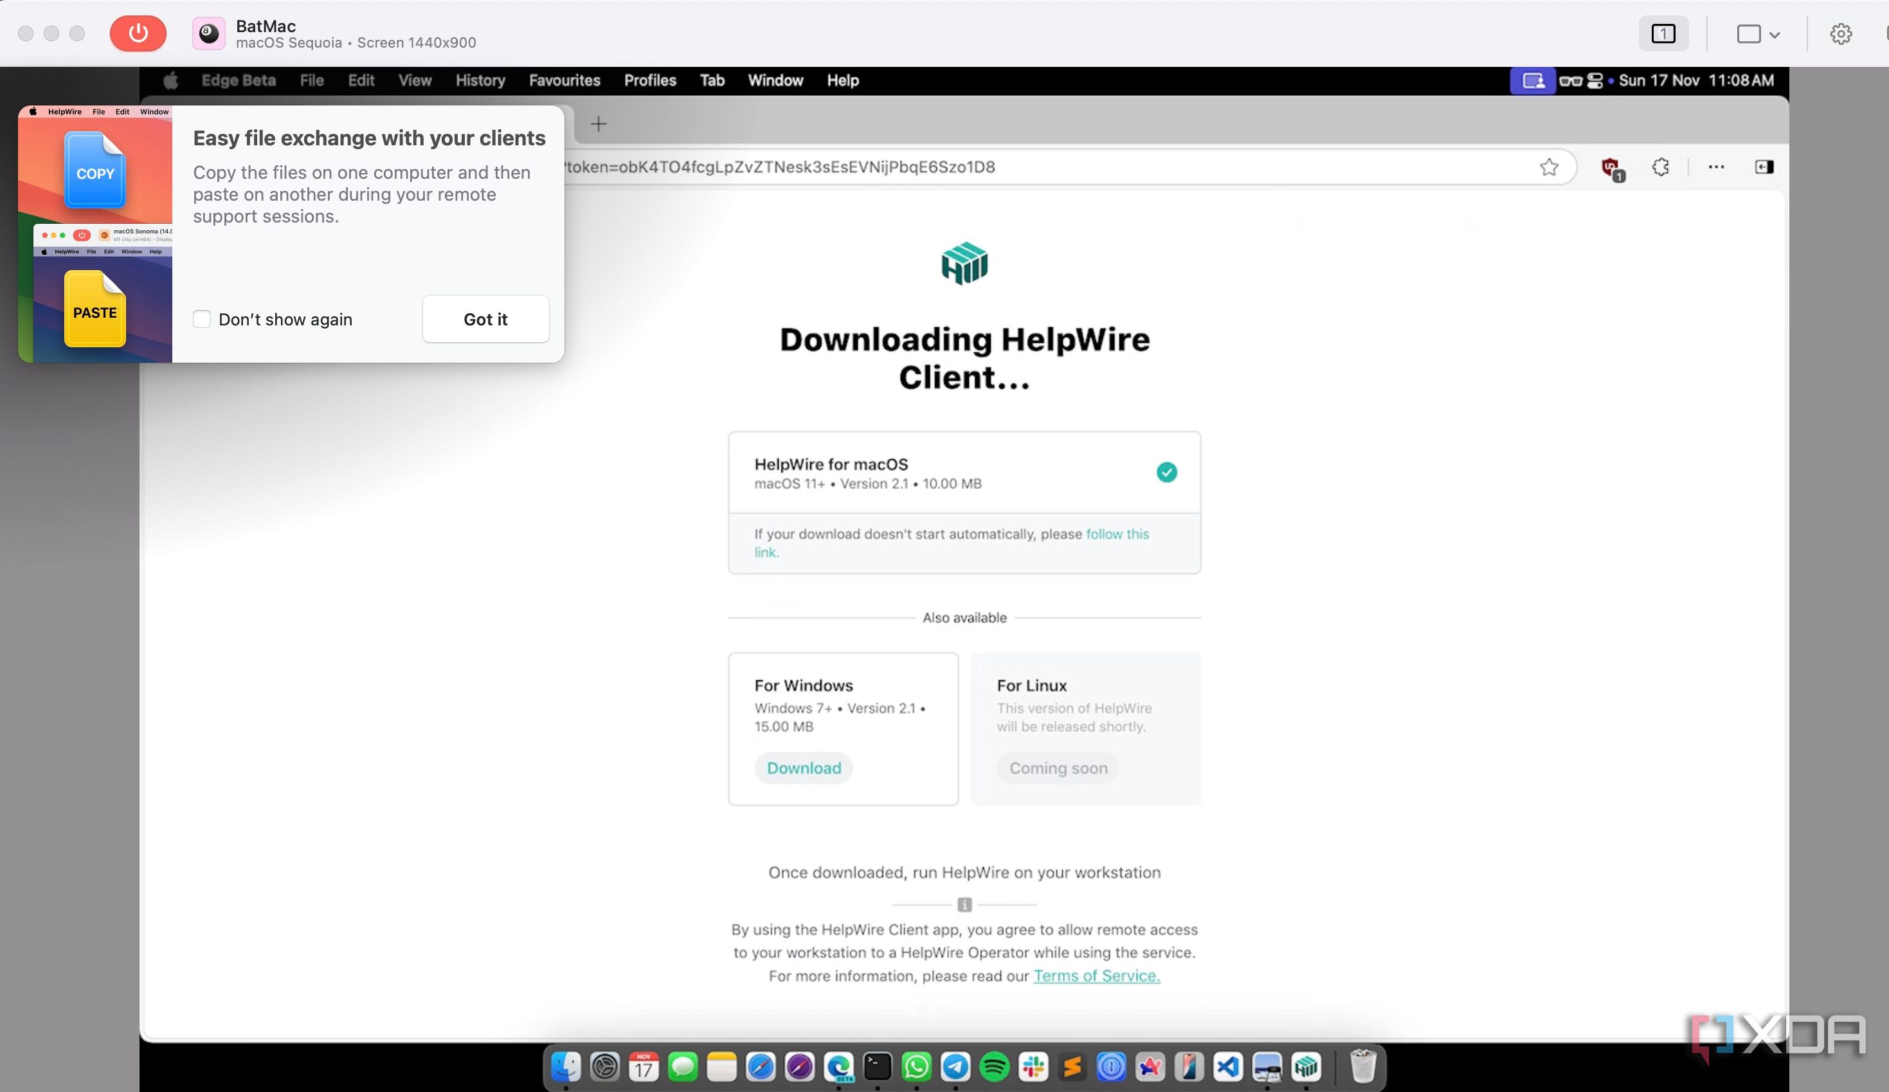Open a new browser tab with plus
The width and height of the screenshot is (1889, 1092).
coord(598,123)
